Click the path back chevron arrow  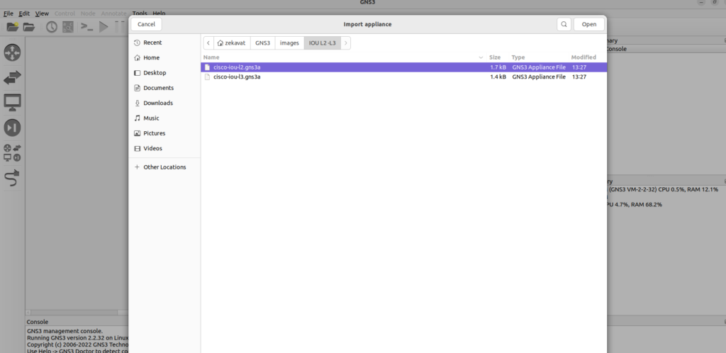click(208, 43)
